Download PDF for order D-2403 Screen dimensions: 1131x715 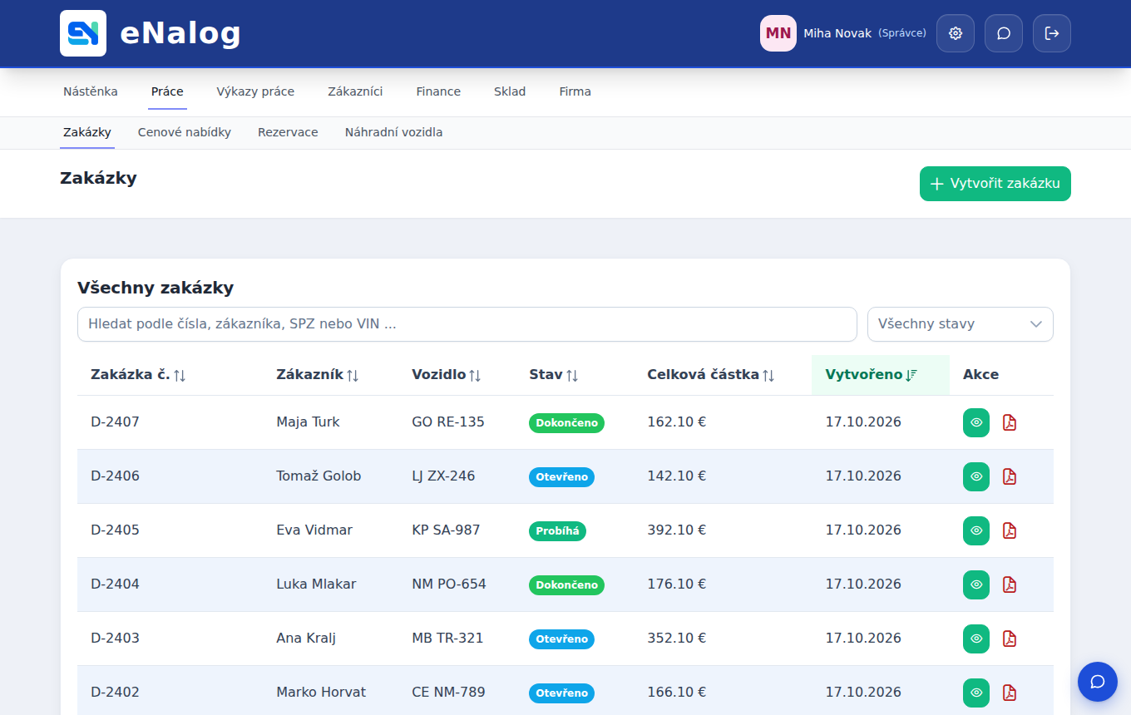1010,639
